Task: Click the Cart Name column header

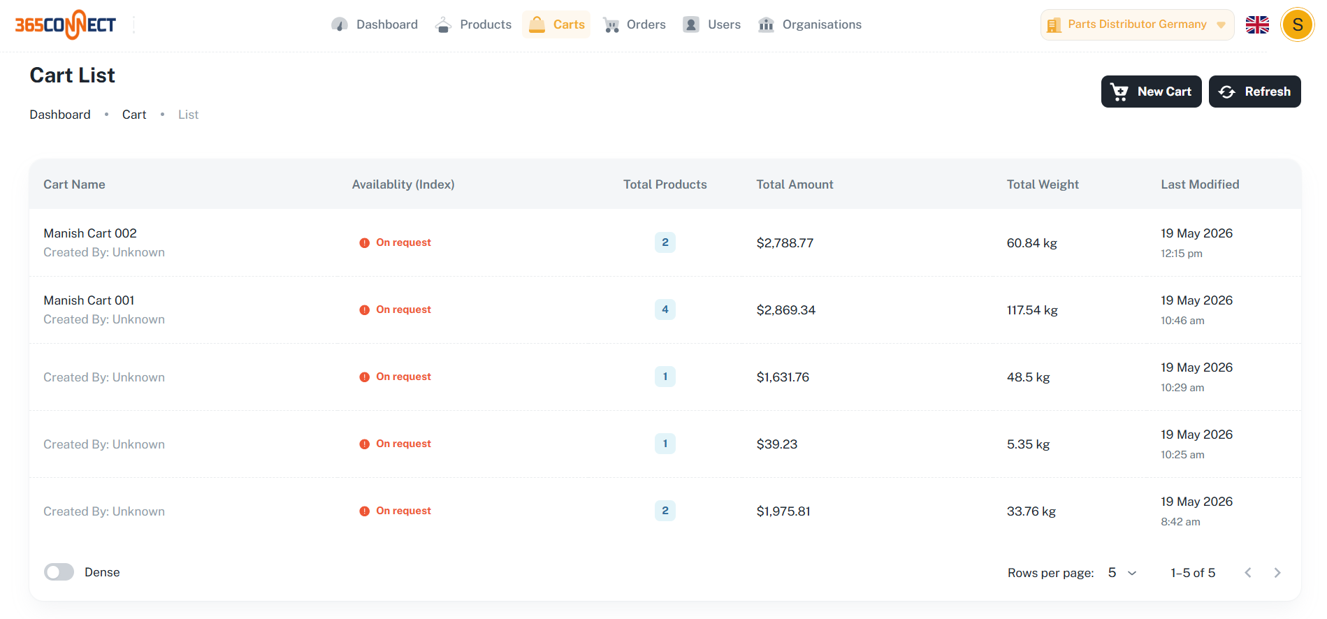Action: 74,184
